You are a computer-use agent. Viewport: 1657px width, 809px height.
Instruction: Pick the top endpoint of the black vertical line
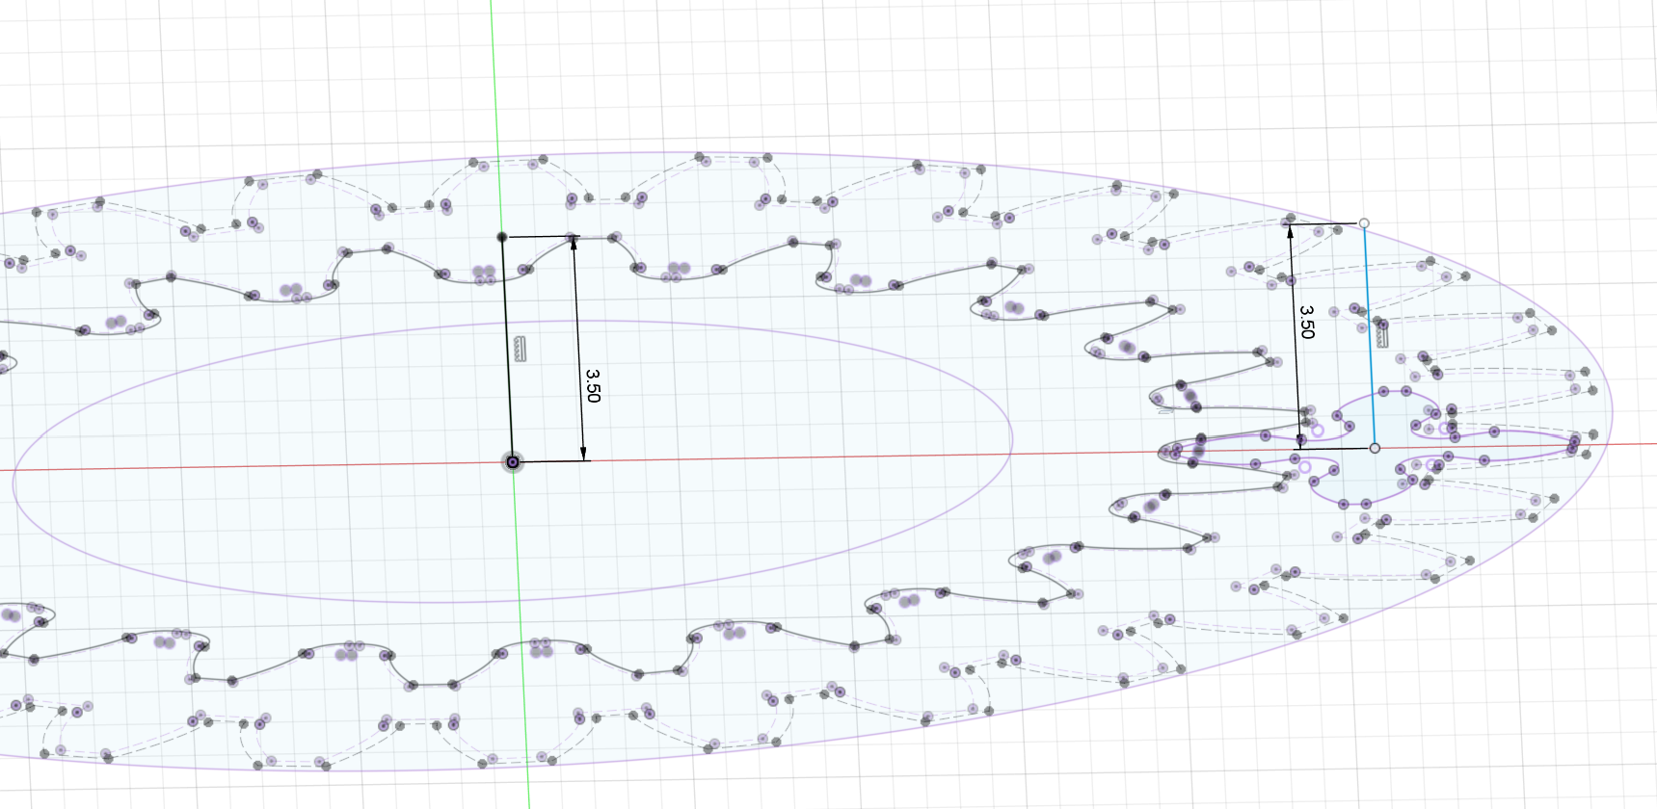coord(502,237)
